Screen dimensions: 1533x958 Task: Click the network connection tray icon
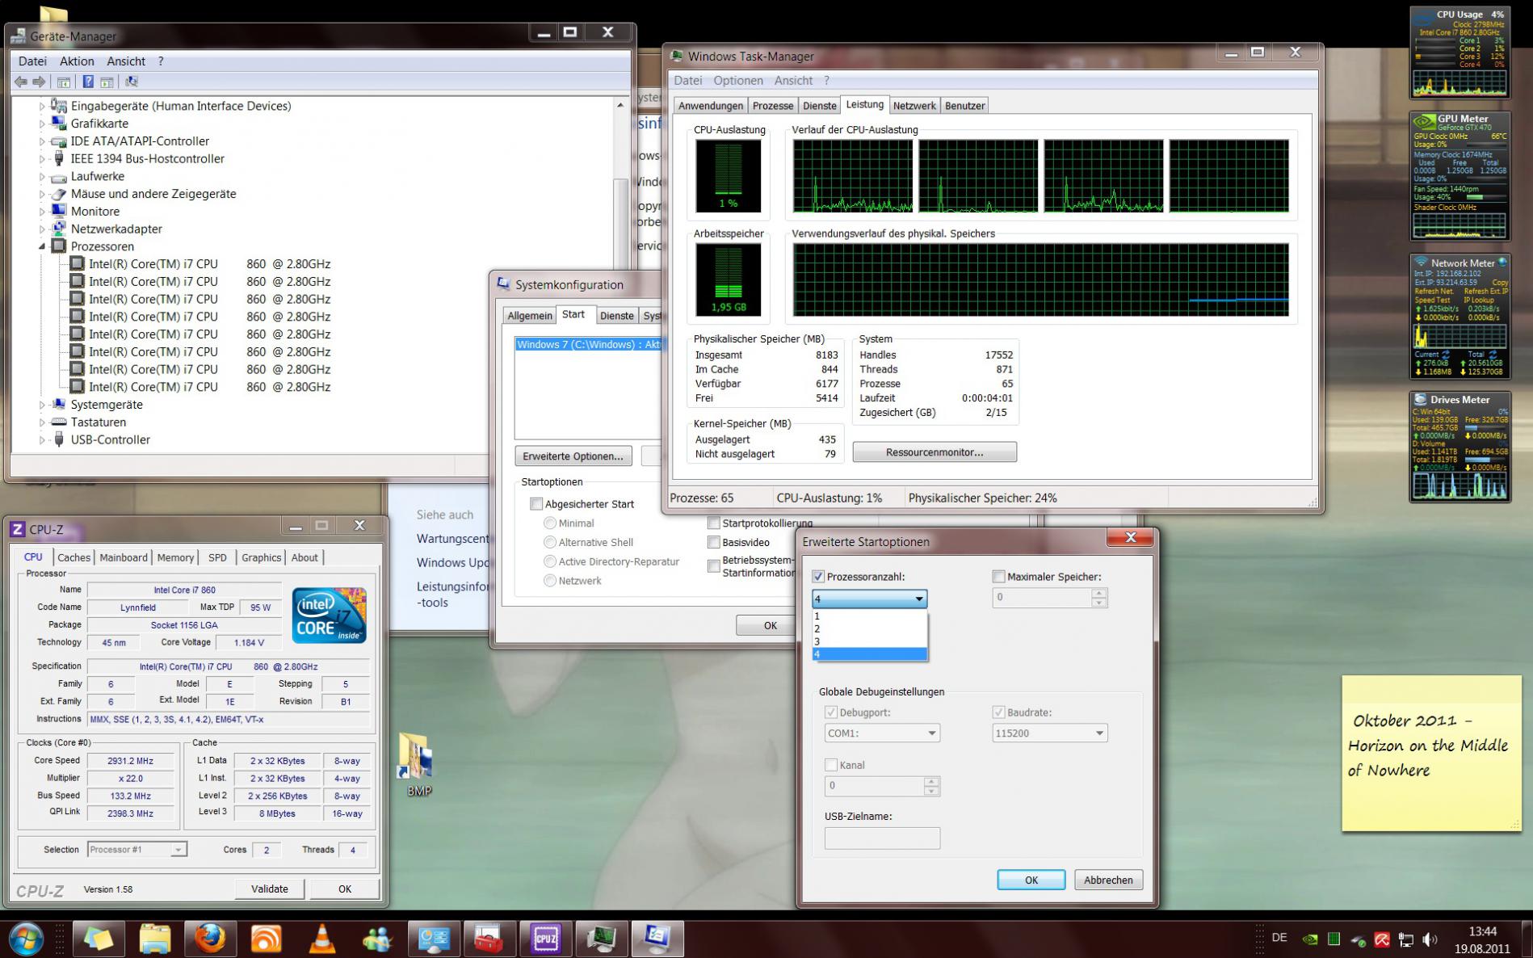(x=1406, y=939)
